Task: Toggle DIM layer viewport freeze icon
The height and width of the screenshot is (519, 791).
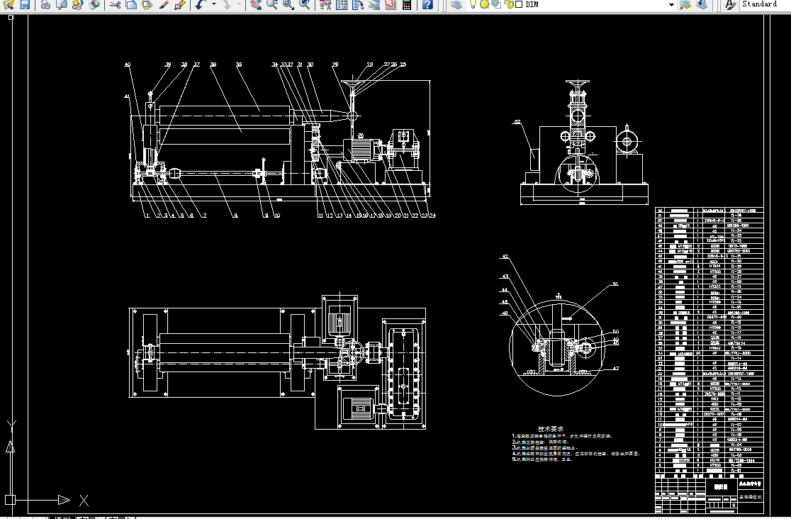Action: point(496,4)
